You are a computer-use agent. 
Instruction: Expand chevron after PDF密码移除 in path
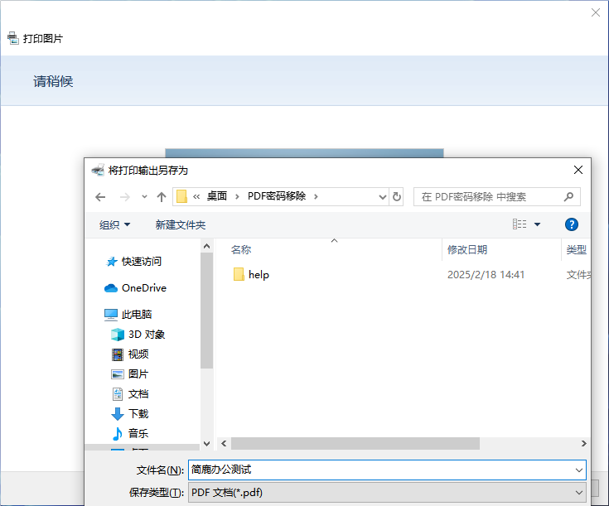[x=317, y=196]
